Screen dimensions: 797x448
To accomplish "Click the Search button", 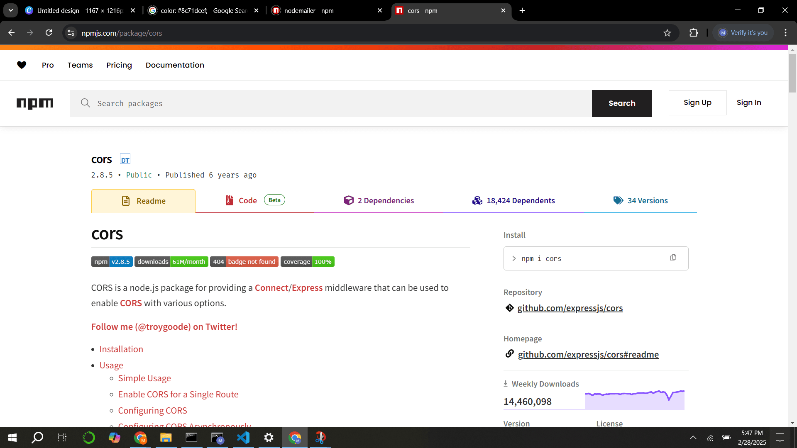I will coord(622,103).
